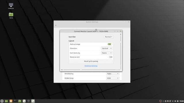This screenshot has width=184, height=103.
Task: Open the volume control in system tray
Action: (x=175, y=101)
